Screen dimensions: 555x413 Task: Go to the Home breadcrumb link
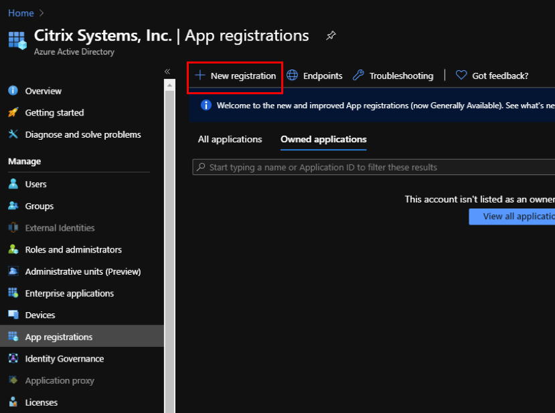21,13
